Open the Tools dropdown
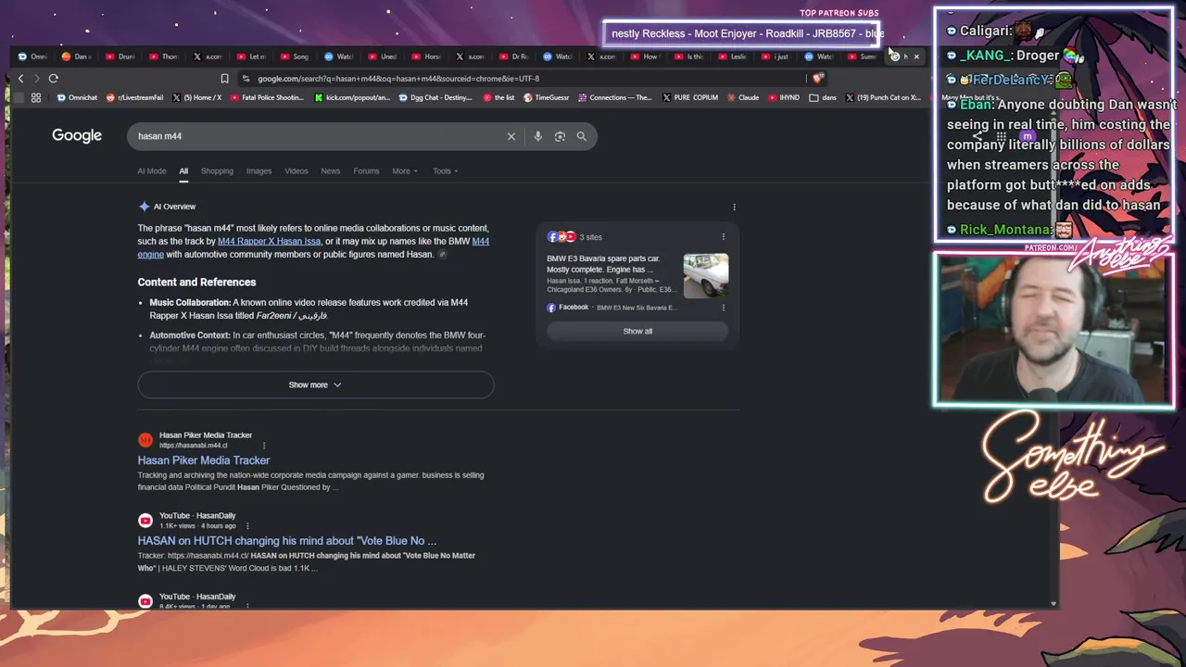This screenshot has width=1186, height=667. pos(446,171)
